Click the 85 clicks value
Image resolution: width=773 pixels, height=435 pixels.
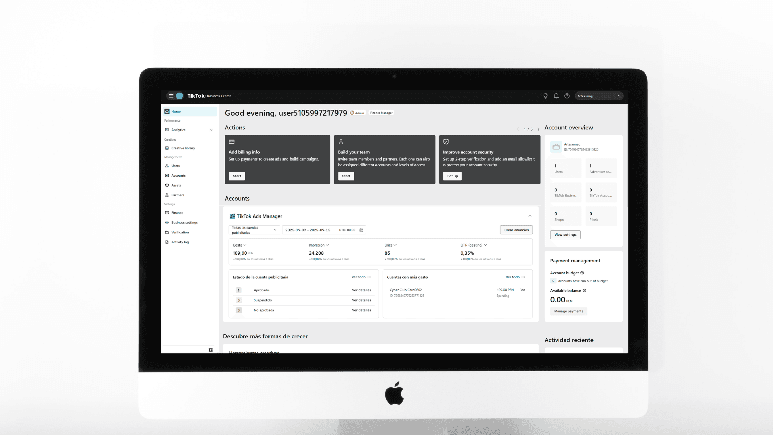click(x=387, y=253)
